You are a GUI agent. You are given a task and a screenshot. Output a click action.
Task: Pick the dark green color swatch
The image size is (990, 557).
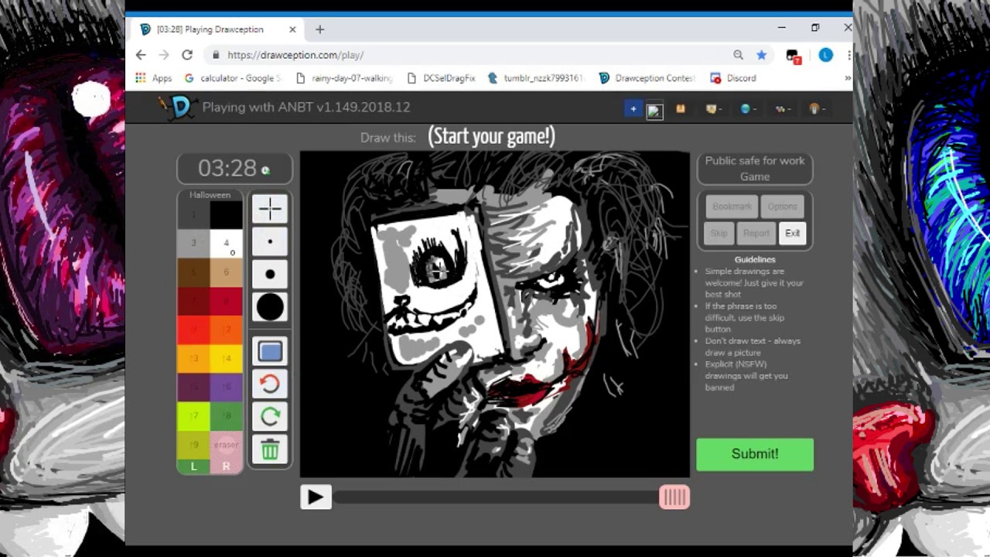226,415
